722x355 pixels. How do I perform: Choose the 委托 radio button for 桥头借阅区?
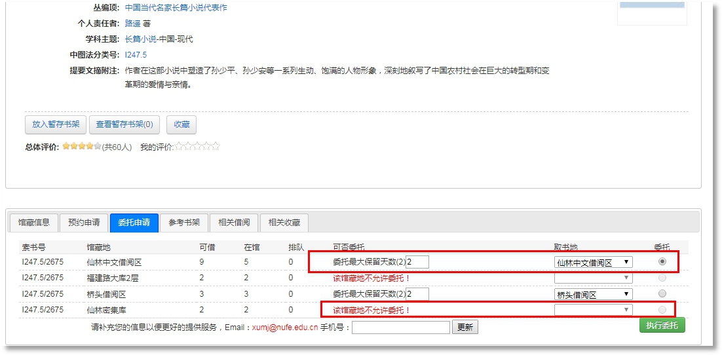662,293
